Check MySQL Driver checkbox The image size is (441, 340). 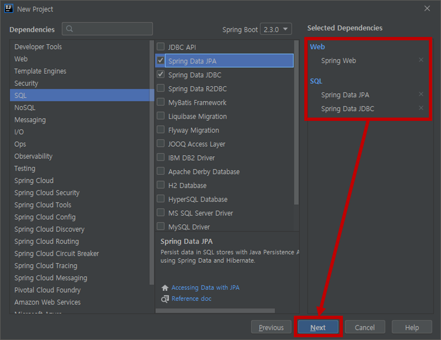[x=160, y=226]
